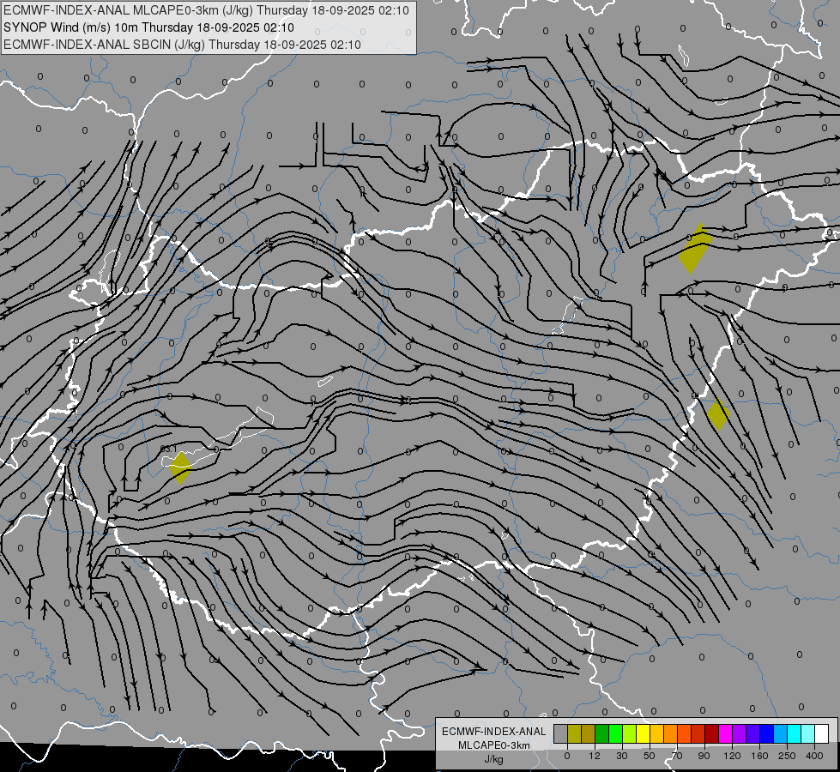Click the MLCAPE0-3km text in the legend box
The width and height of the screenshot is (840, 772).
click(x=494, y=745)
